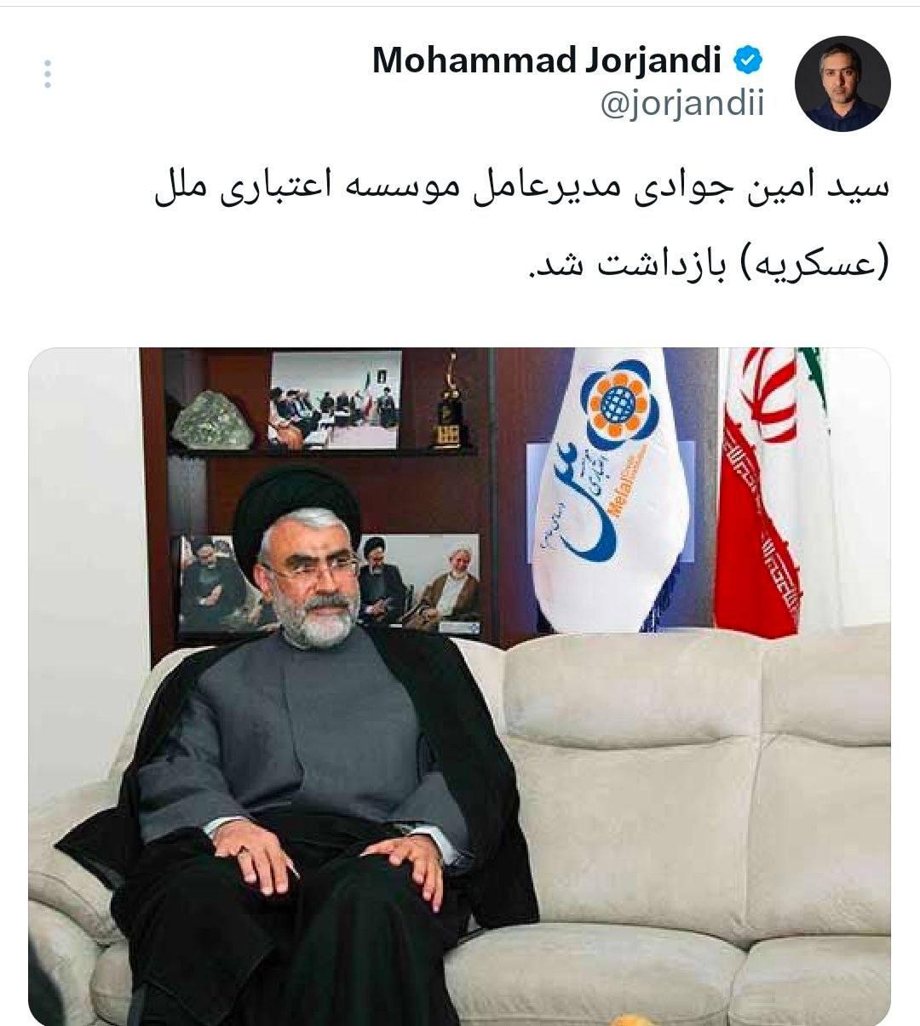Open the three-dot more options menu

click(x=48, y=74)
